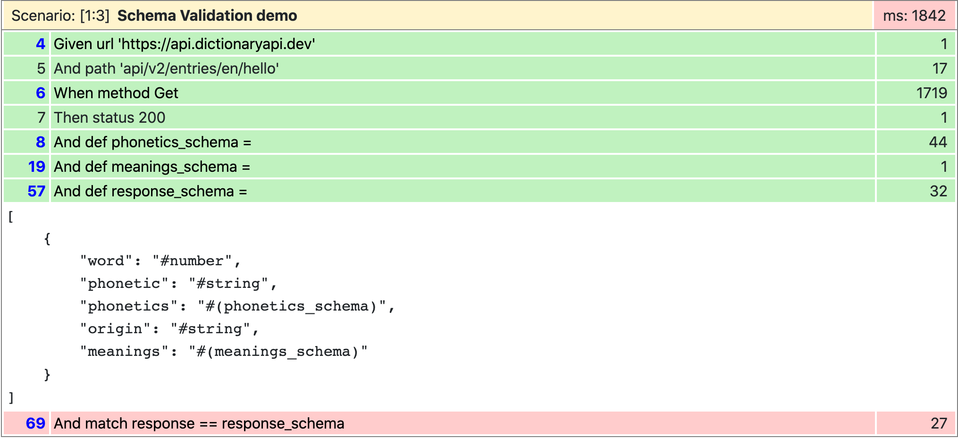
Task: Click failed 'match response == response_schema' step
Action: point(199,423)
